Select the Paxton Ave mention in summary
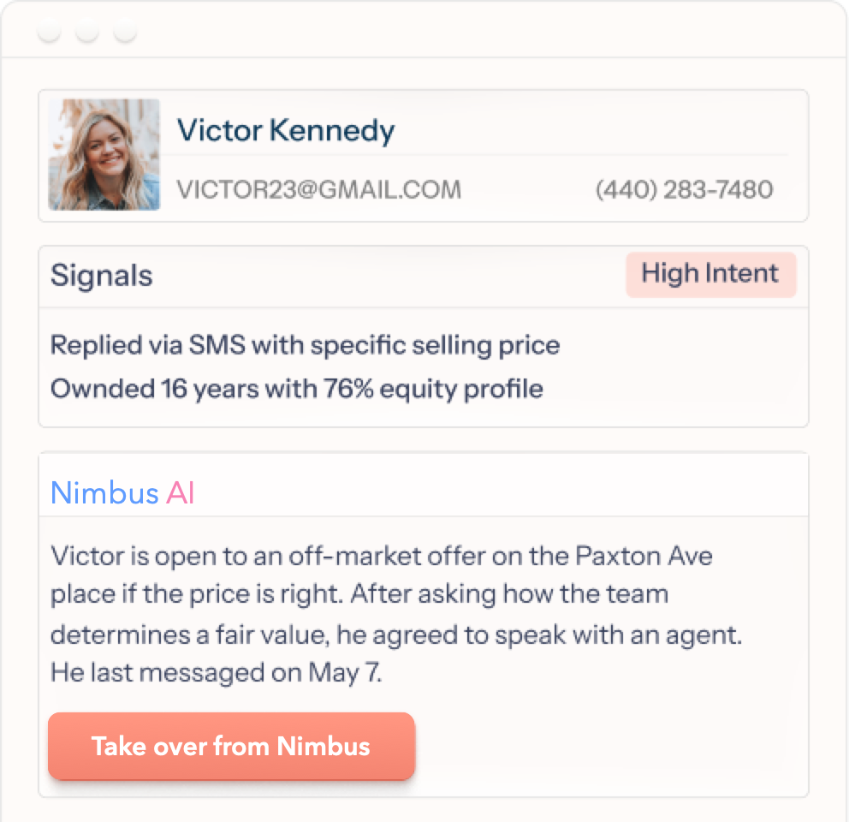 click(644, 556)
